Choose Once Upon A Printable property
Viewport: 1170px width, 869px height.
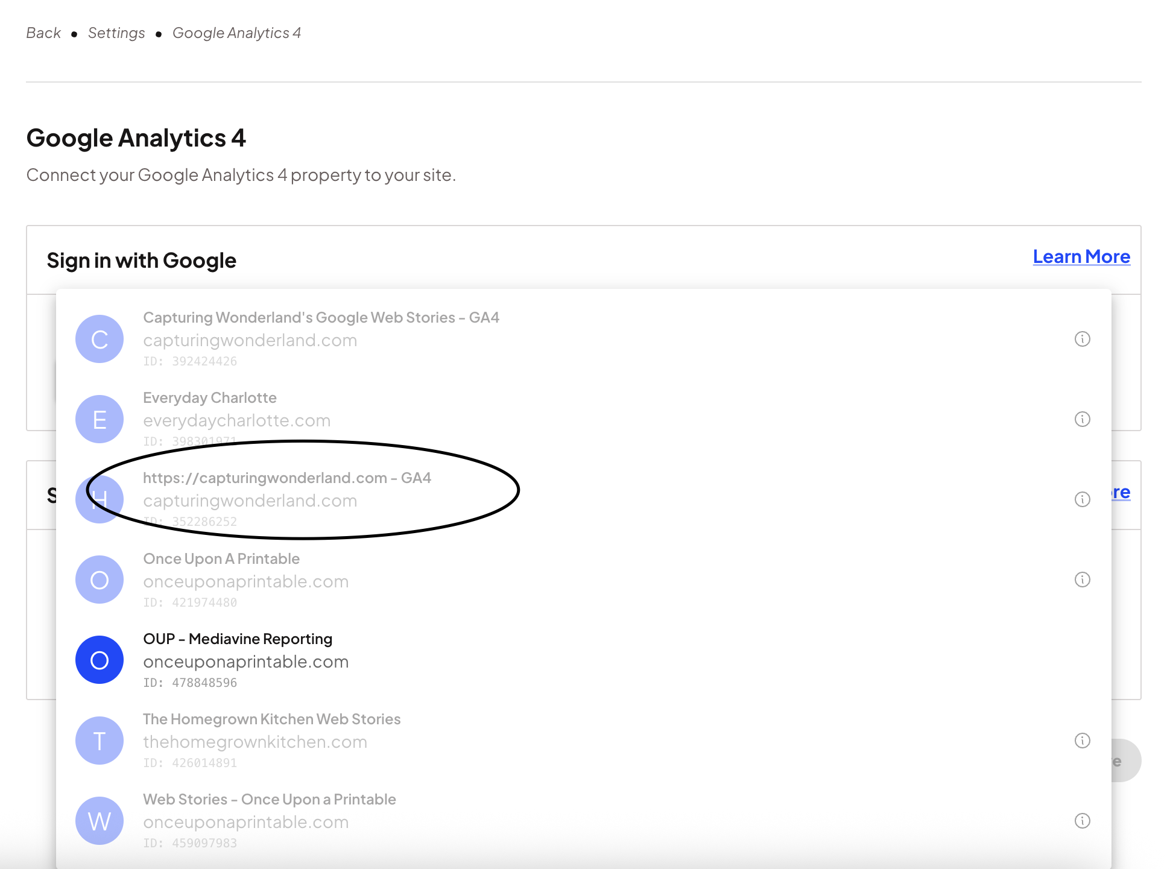[221, 559]
